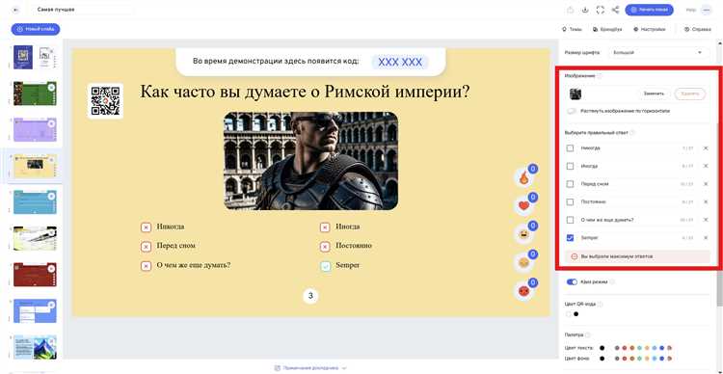Remove answer option Иногда with X
Viewport: 723px width, 374px height.
(x=706, y=166)
